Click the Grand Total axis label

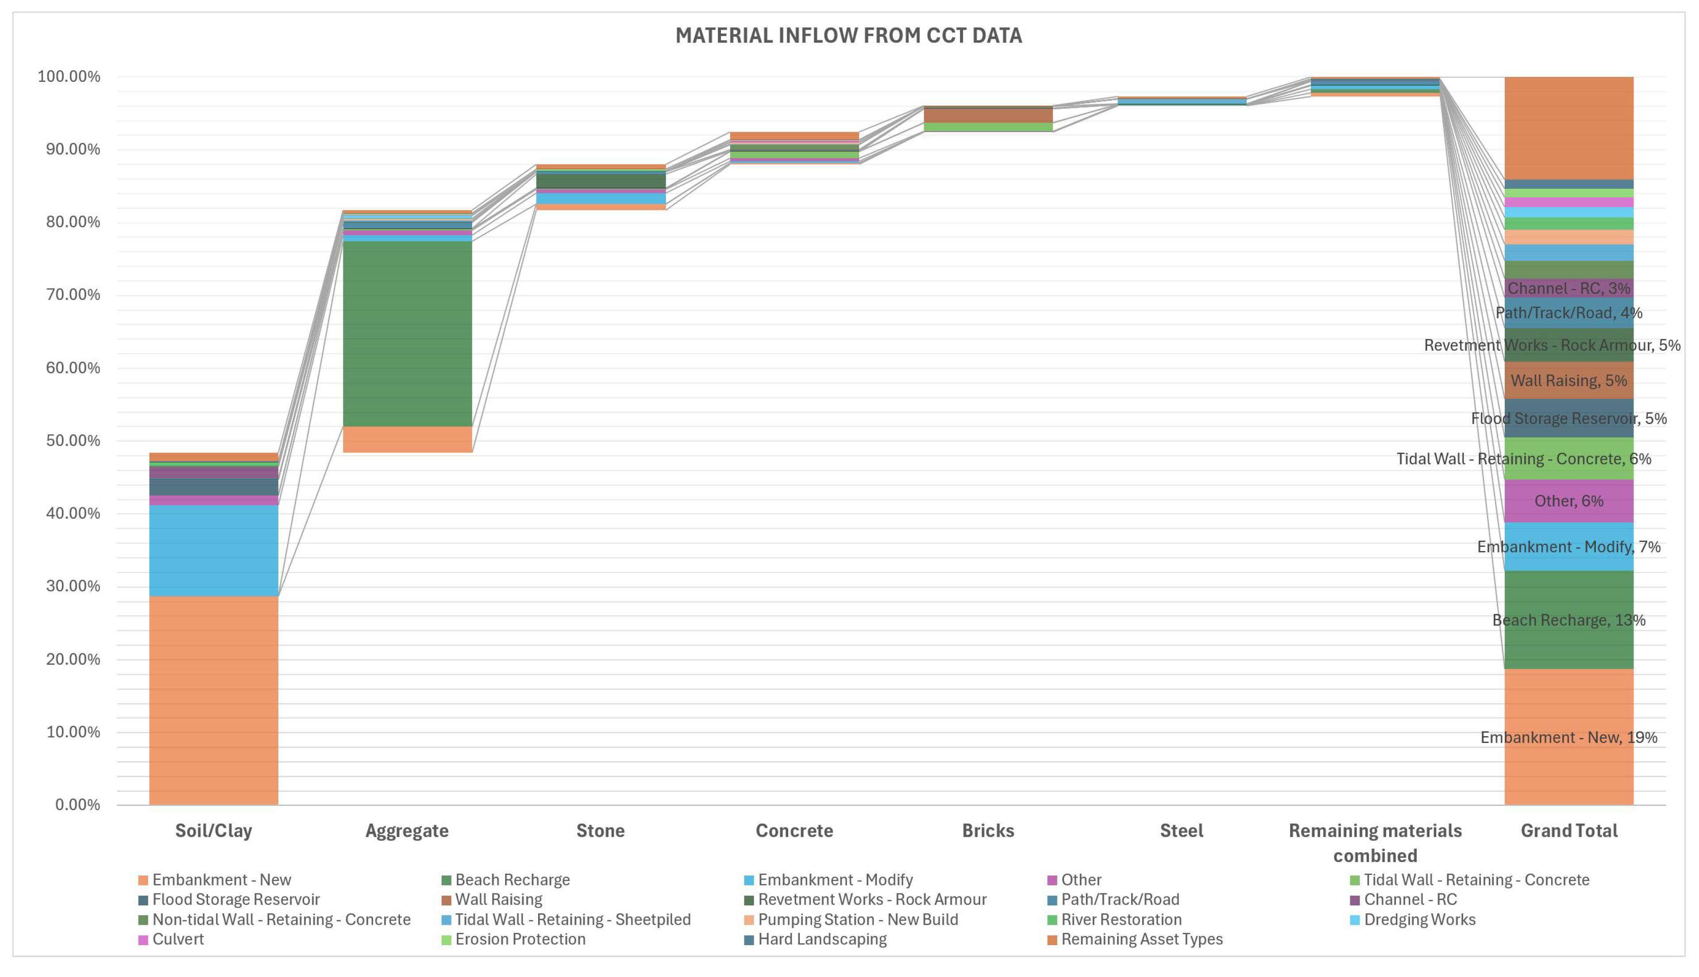(1569, 831)
